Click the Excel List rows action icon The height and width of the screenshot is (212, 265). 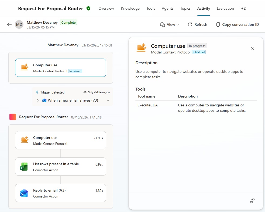click(x=24, y=167)
